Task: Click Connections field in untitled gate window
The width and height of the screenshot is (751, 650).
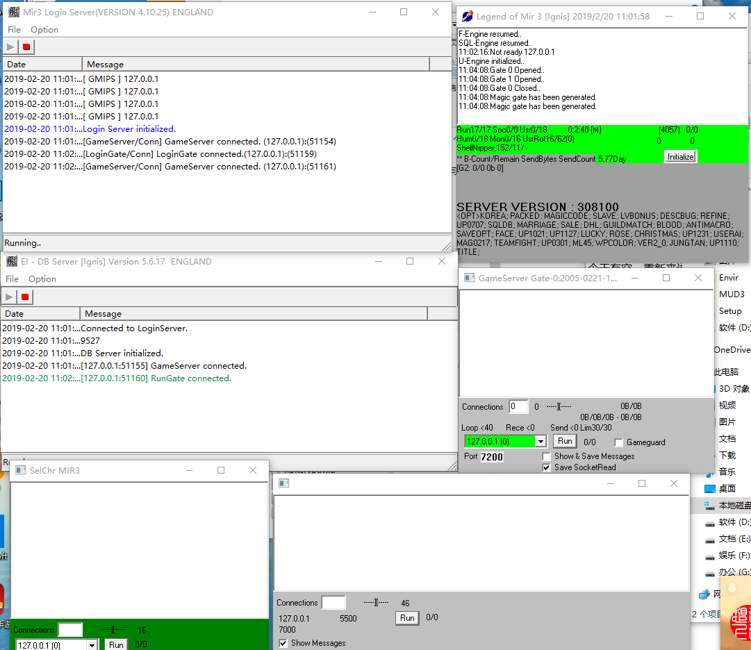Action: point(333,603)
